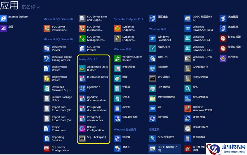247x155 pixels.
Task: Open 任务管理器 task manager
Action: coord(160,89)
